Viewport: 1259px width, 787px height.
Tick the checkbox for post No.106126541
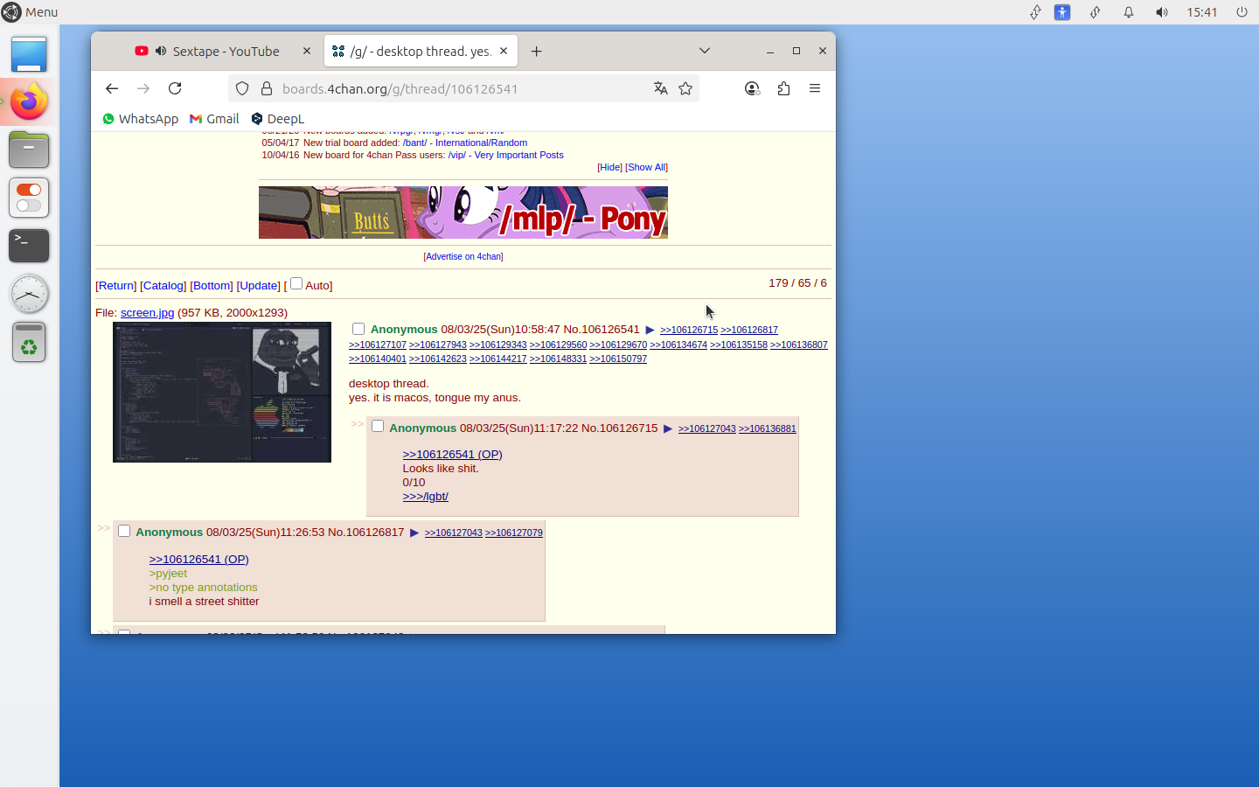[x=358, y=329]
